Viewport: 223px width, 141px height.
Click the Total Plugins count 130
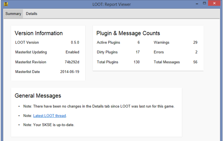pos(137,62)
